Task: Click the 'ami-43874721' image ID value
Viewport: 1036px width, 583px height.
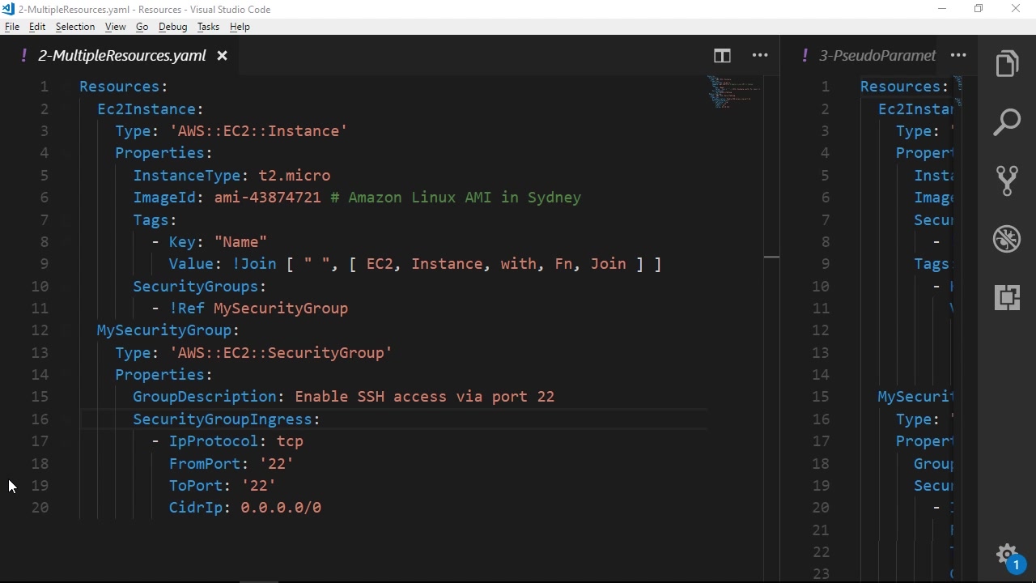Action: [x=268, y=198]
